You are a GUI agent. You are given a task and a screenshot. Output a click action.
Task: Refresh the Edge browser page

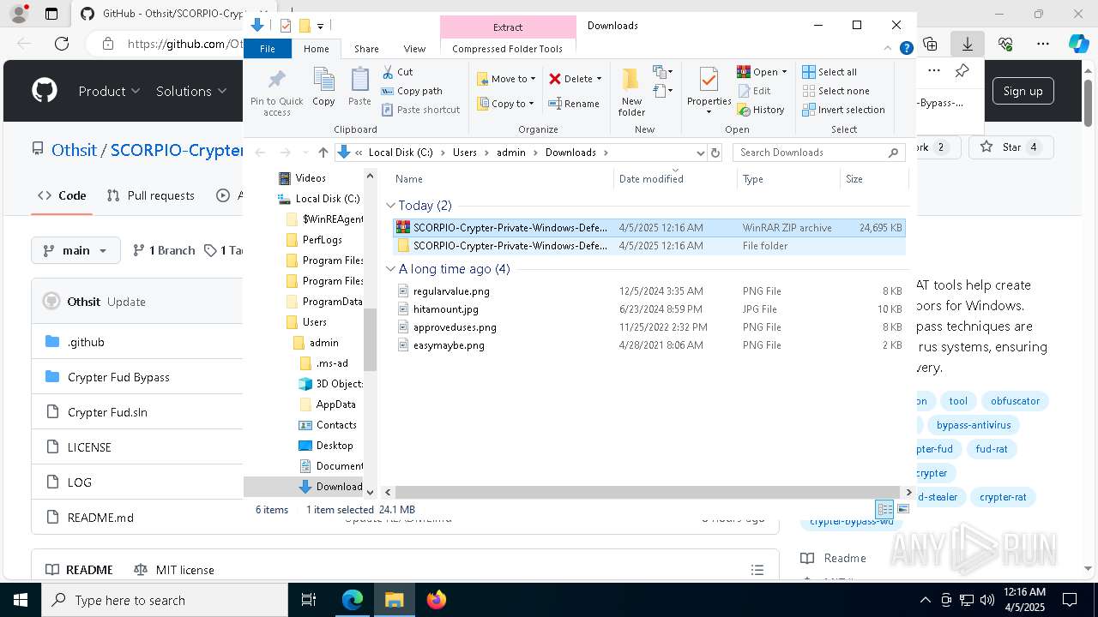[x=62, y=44]
